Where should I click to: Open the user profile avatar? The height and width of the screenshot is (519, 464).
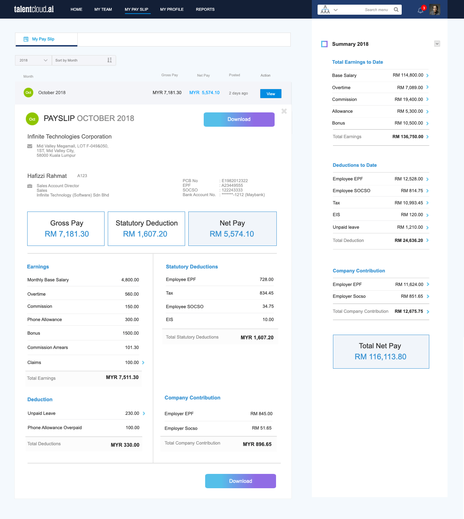tap(435, 10)
